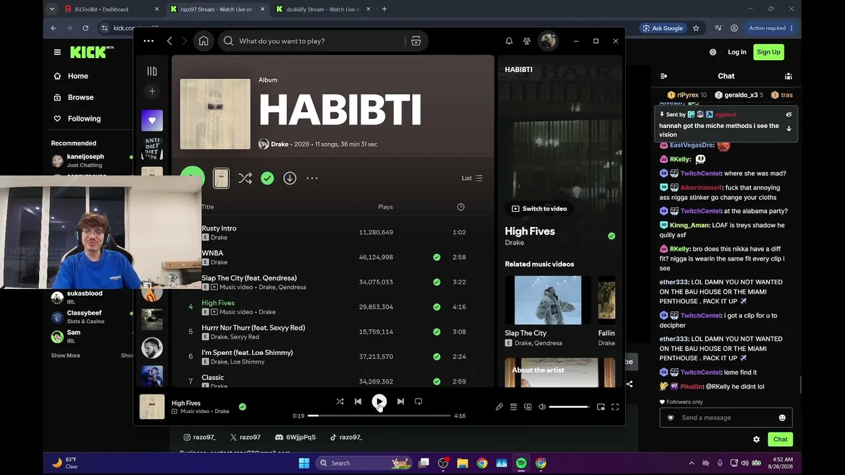The height and width of the screenshot is (475, 845).
Task: Select Slap The City track title
Action: [x=249, y=278]
